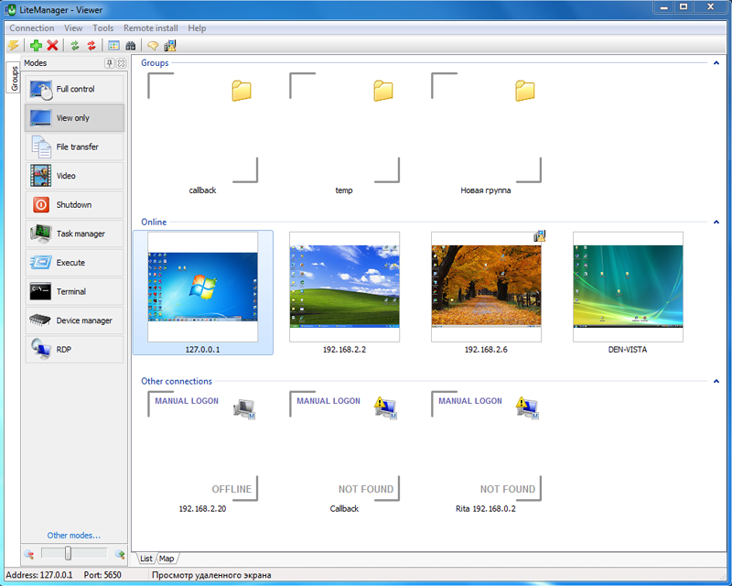Image resolution: width=732 pixels, height=586 pixels.
Task: Open the Device manager mode
Action: tap(74, 320)
